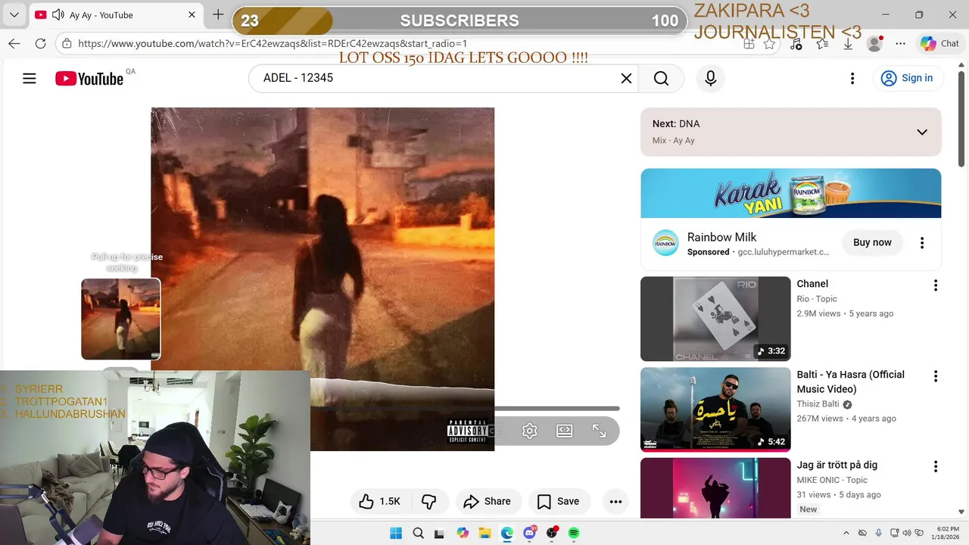Open YouTube settings three-dot menu
969x545 pixels.
point(852,78)
